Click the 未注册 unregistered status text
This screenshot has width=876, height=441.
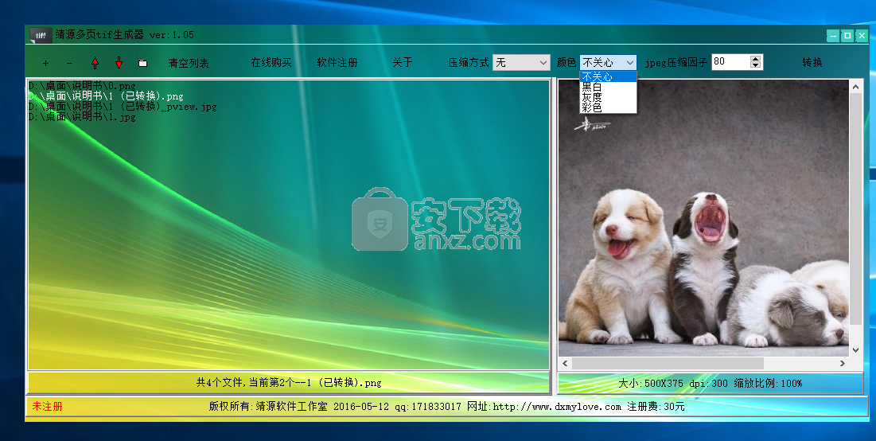coord(48,406)
